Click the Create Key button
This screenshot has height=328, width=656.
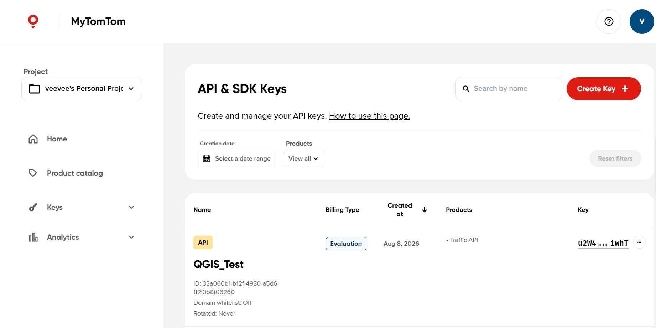pyautogui.click(x=604, y=89)
